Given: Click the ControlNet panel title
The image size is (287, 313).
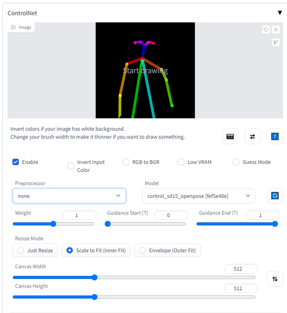Looking at the screenshot, I should coord(22,13).
